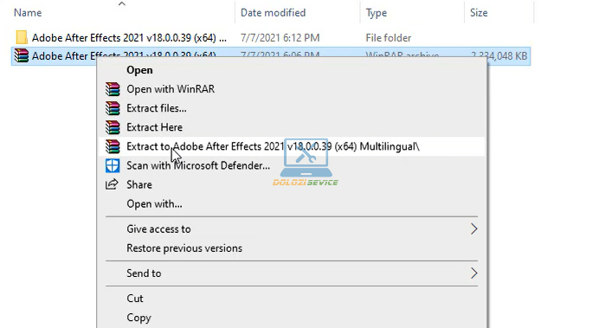Click the WinRAR archive file icon in the list

tap(21, 55)
